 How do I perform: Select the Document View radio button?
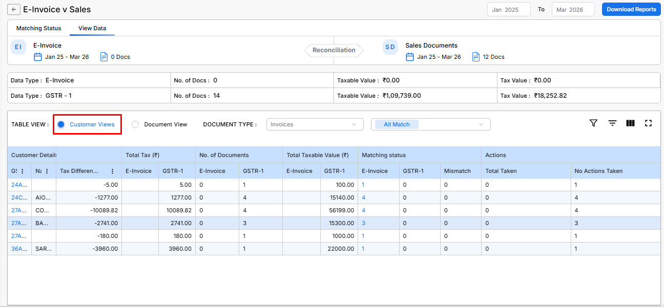click(135, 124)
